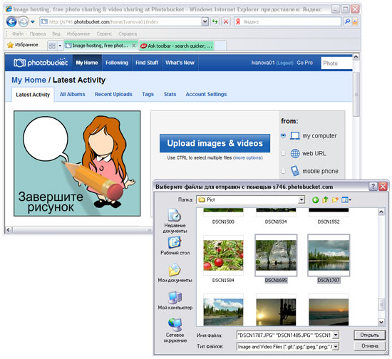Open the Find Stuff navigation item
392x359 pixels.
click(147, 63)
